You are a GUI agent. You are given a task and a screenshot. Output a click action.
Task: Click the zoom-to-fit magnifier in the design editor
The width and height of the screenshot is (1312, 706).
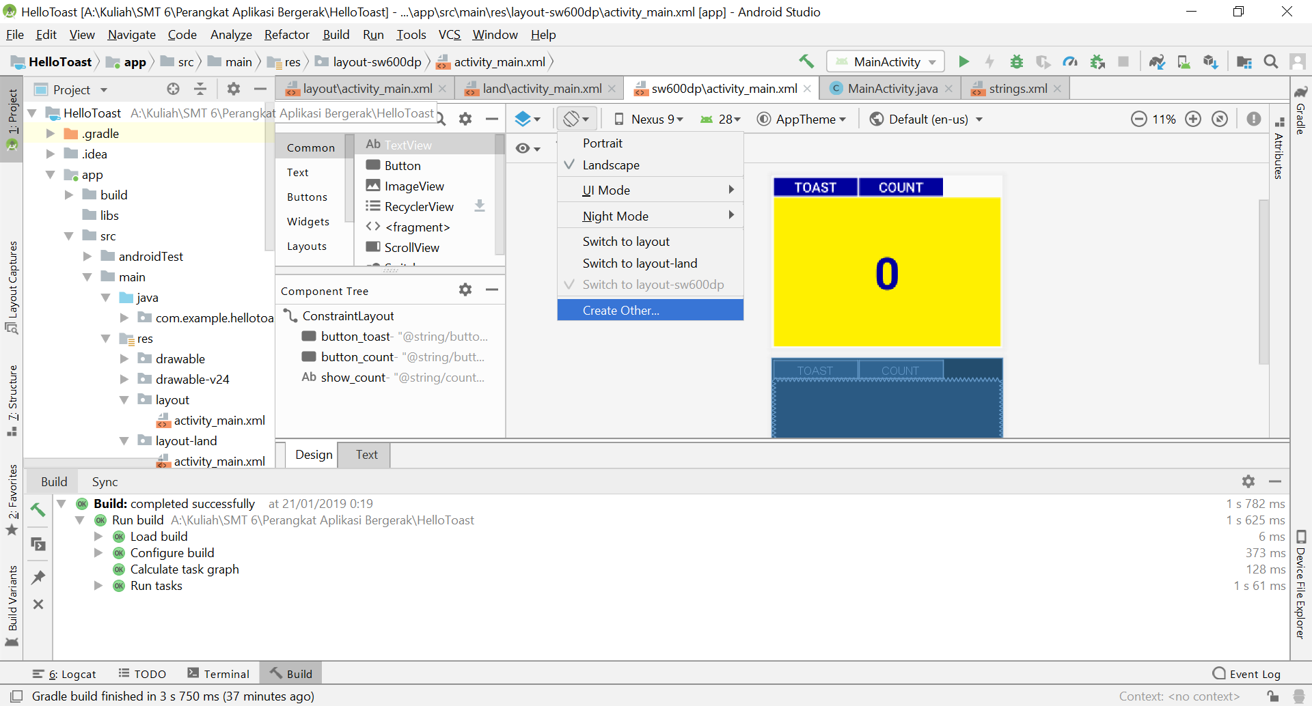pyautogui.click(x=1220, y=119)
